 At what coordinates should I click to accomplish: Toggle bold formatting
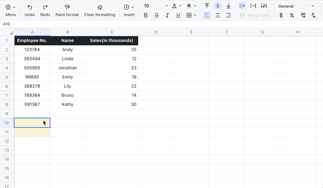pos(146,15)
